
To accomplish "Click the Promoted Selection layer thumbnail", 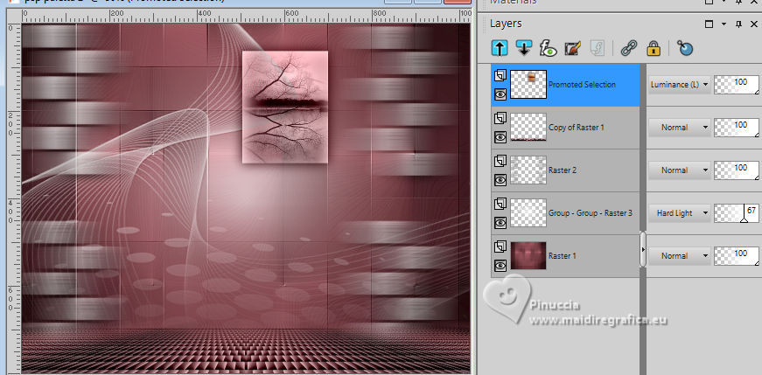I will [x=528, y=85].
